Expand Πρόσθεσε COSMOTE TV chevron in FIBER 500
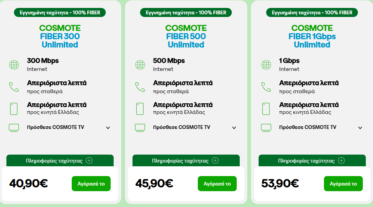Viewport: 373px width, 207px height. pos(234,128)
